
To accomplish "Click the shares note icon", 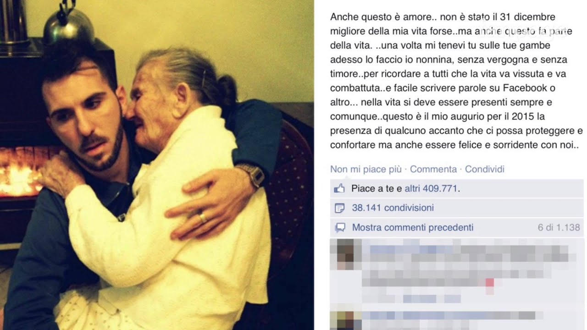I will pos(340,208).
